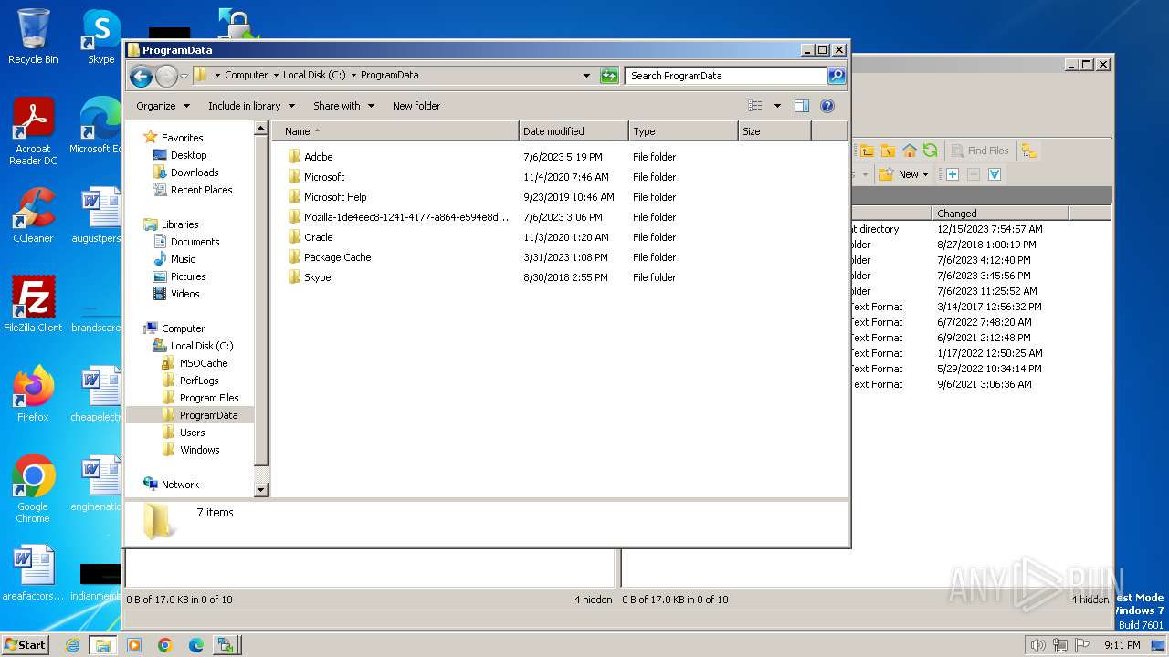Open Explorer help question mark icon
The height and width of the screenshot is (657, 1169).
[x=827, y=106]
